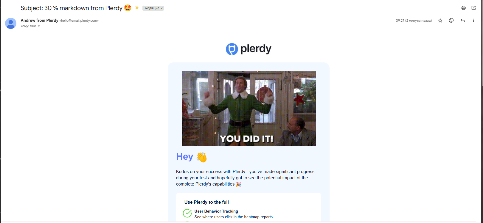Toggle the yellow importance marker beside subject
Image resolution: width=483 pixels, height=223 pixels.
click(x=137, y=8)
